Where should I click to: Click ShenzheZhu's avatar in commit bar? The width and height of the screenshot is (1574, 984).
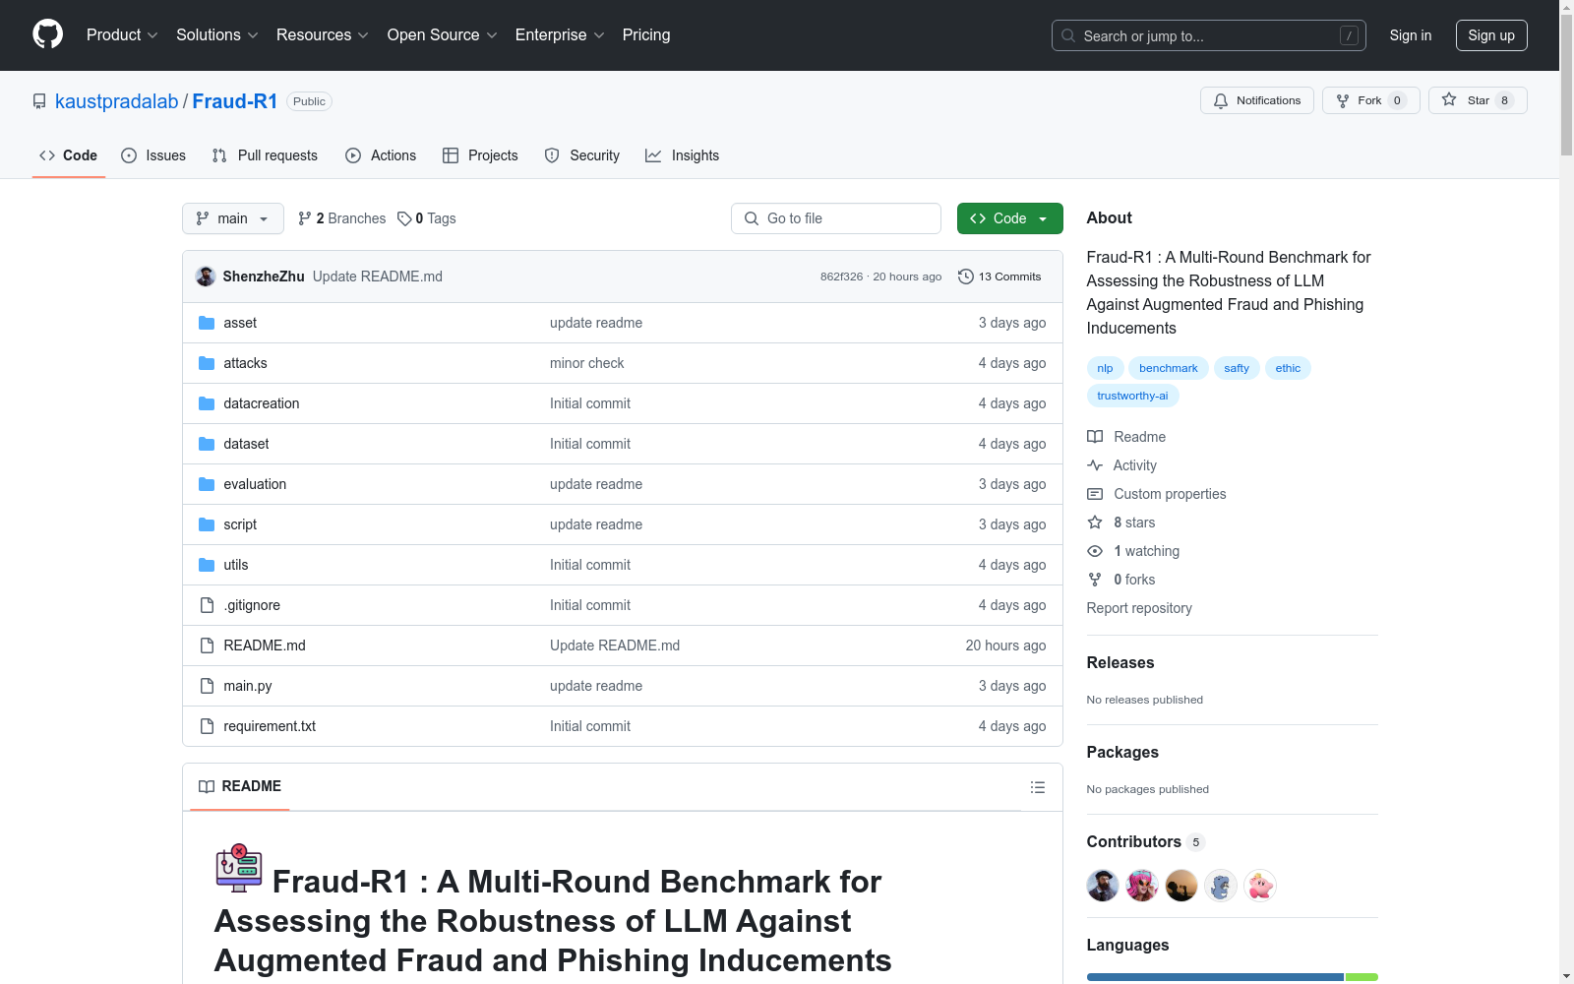pos(206,277)
